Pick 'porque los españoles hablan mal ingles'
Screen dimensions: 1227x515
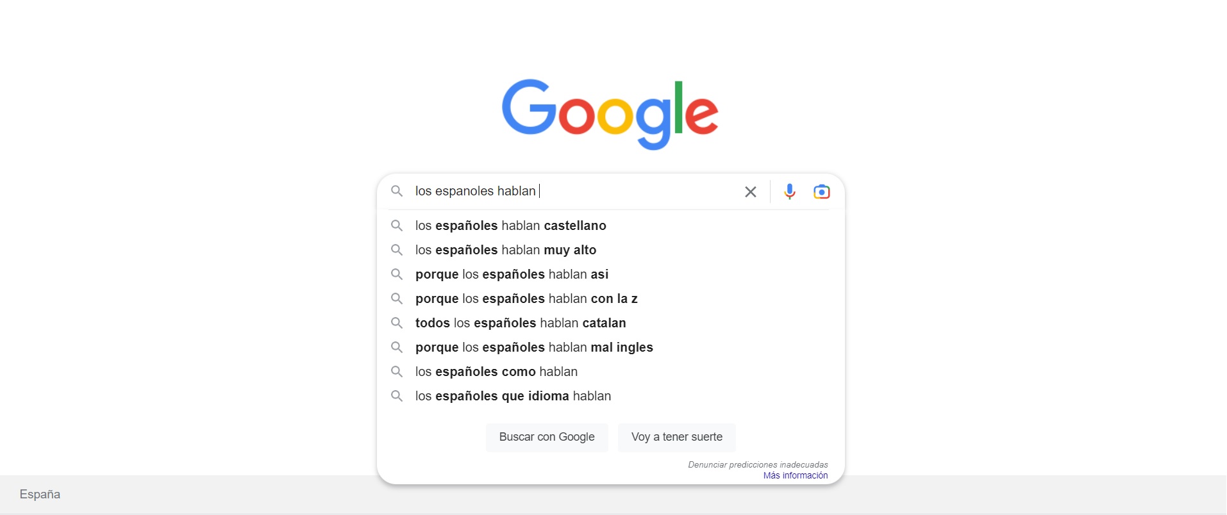click(534, 347)
